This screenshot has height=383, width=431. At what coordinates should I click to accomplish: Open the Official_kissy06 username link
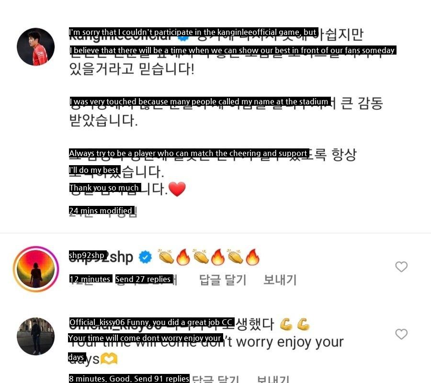(115, 324)
